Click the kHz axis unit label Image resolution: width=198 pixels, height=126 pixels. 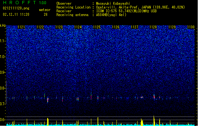pos(3,26)
